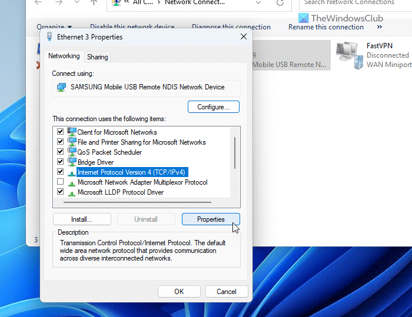Click the items list vertical scrollbar
The image size is (412, 317).
point(235,153)
